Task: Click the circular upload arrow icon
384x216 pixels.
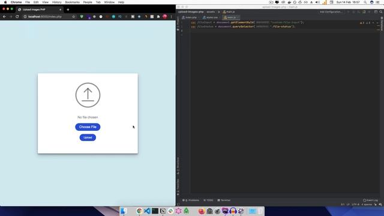Action: pyautogui.click(x=88, y=95)
